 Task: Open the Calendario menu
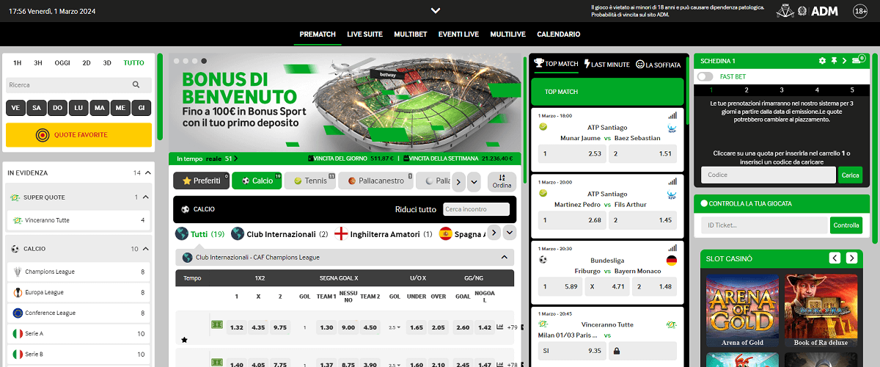point(559,34)
